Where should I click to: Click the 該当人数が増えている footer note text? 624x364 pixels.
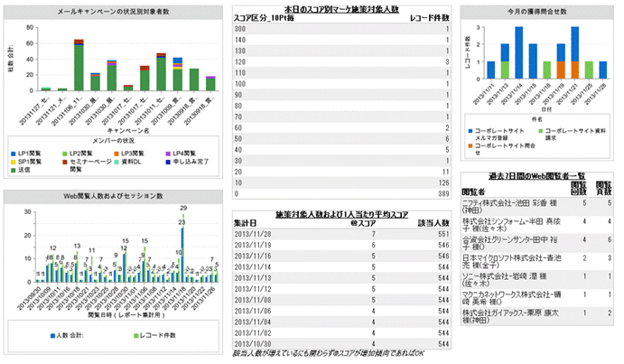329,353
